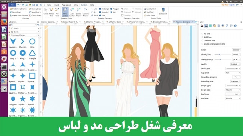The image size is (243, 136).
Task: Open the End type dropdown
Action: click(x=233, y=94)
